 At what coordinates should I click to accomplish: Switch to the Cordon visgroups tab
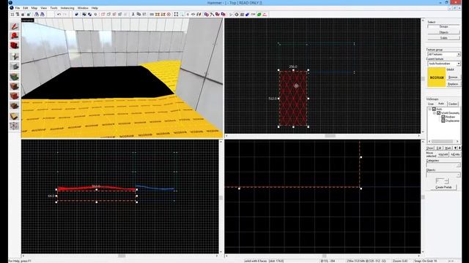point(453,104)
